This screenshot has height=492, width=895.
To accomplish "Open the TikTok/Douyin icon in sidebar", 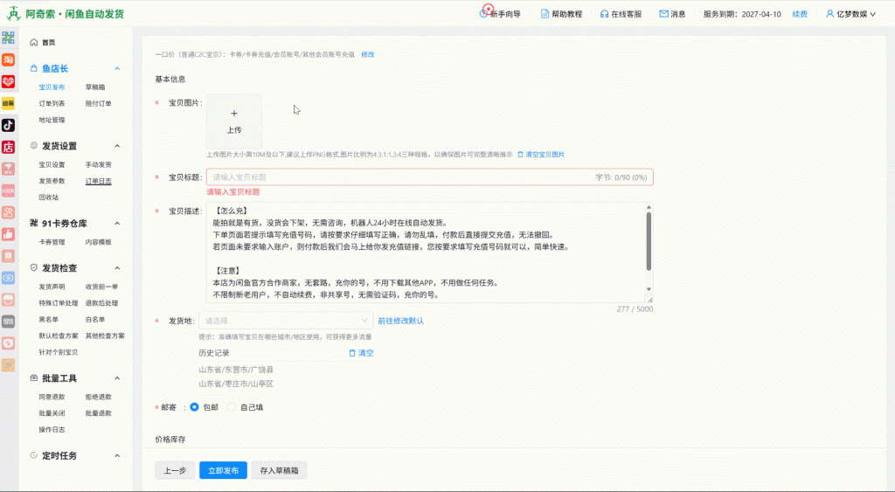I will pos(8,125).
